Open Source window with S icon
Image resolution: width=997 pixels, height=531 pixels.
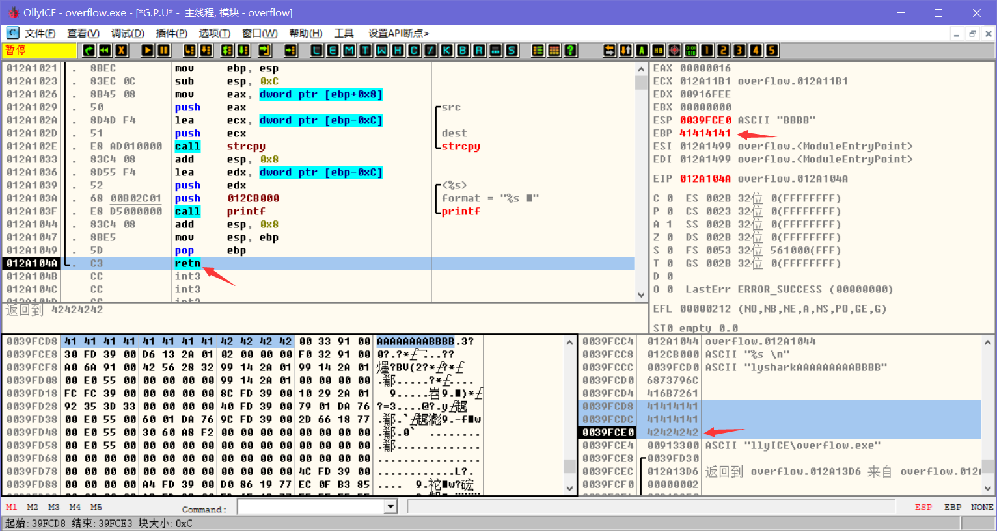coord(512,50)
